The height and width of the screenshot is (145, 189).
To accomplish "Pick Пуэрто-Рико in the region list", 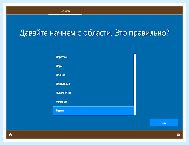I will tap(94, 93).
